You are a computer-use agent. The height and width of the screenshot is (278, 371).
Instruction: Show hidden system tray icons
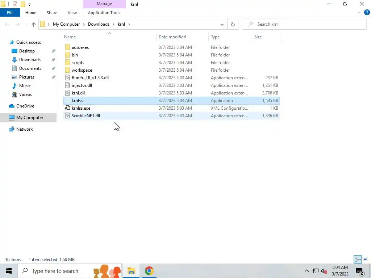pyautogui.click(x=307, y=271)
